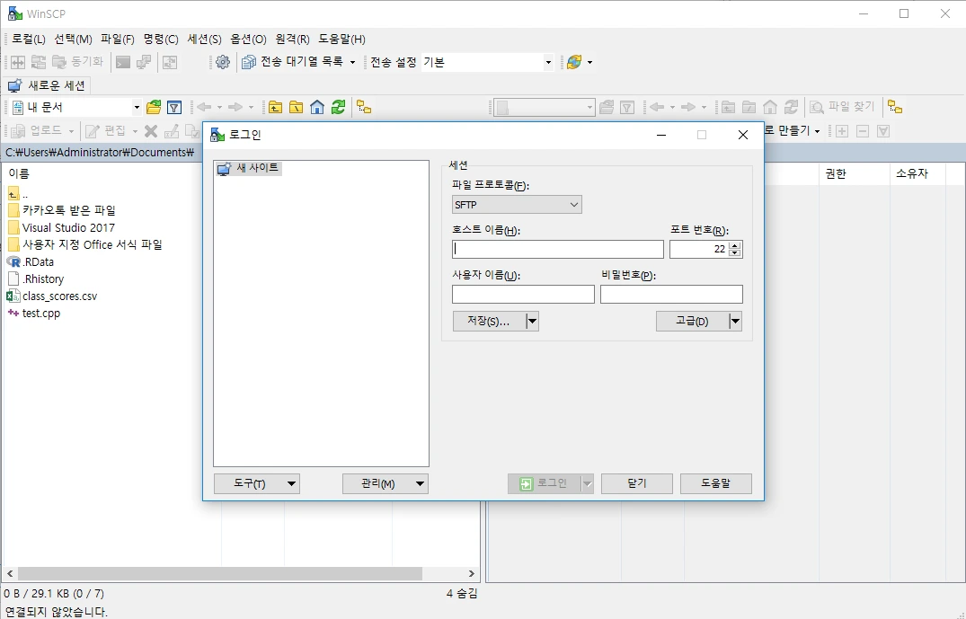966x619 pixels.
Task: Click inside the 호스트 이름 input field
Action: (557, 249)
